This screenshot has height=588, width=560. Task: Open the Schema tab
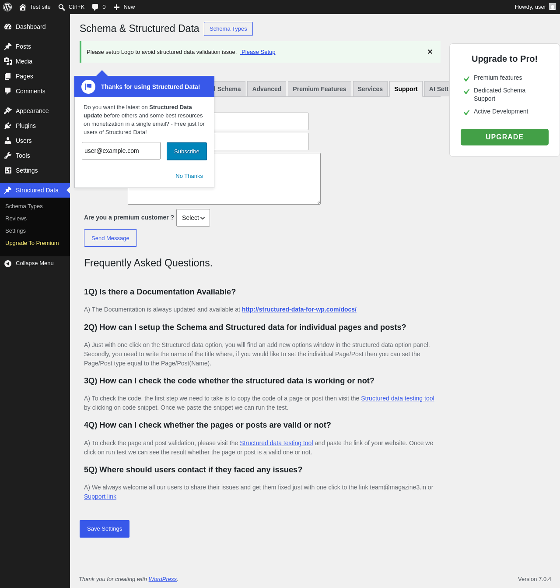click(x=229, y=89)
